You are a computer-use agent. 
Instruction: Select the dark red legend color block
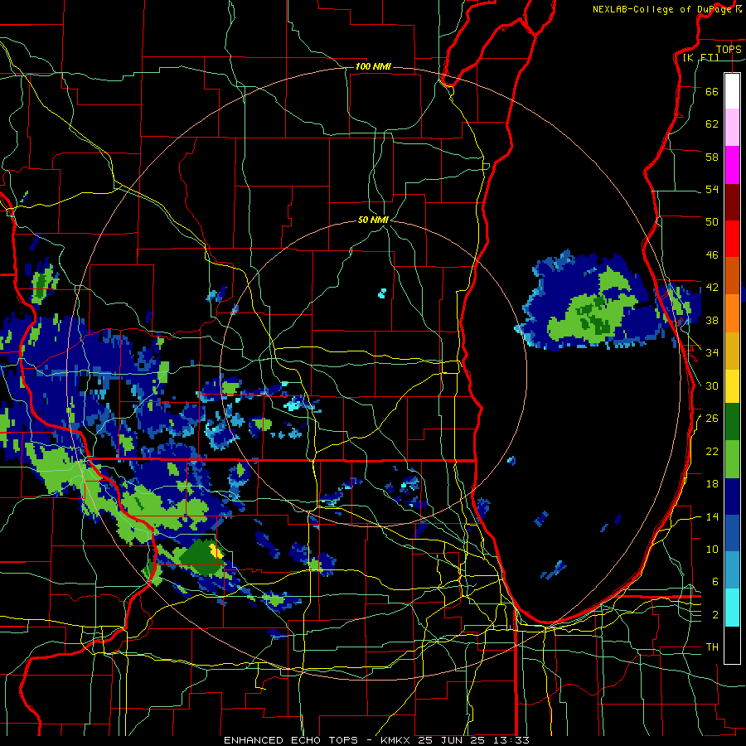point(732,202)
